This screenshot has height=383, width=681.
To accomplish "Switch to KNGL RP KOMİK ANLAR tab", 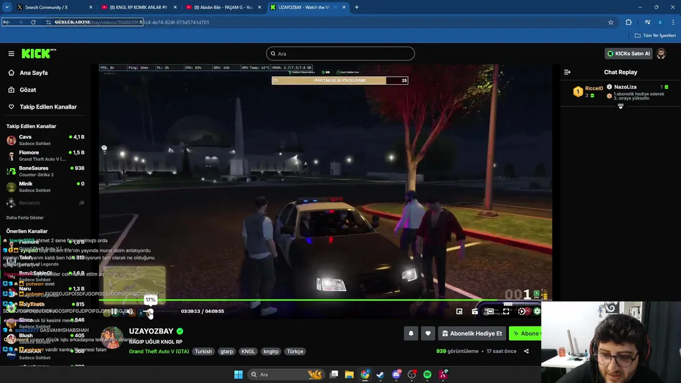I will tap(137, 7).
